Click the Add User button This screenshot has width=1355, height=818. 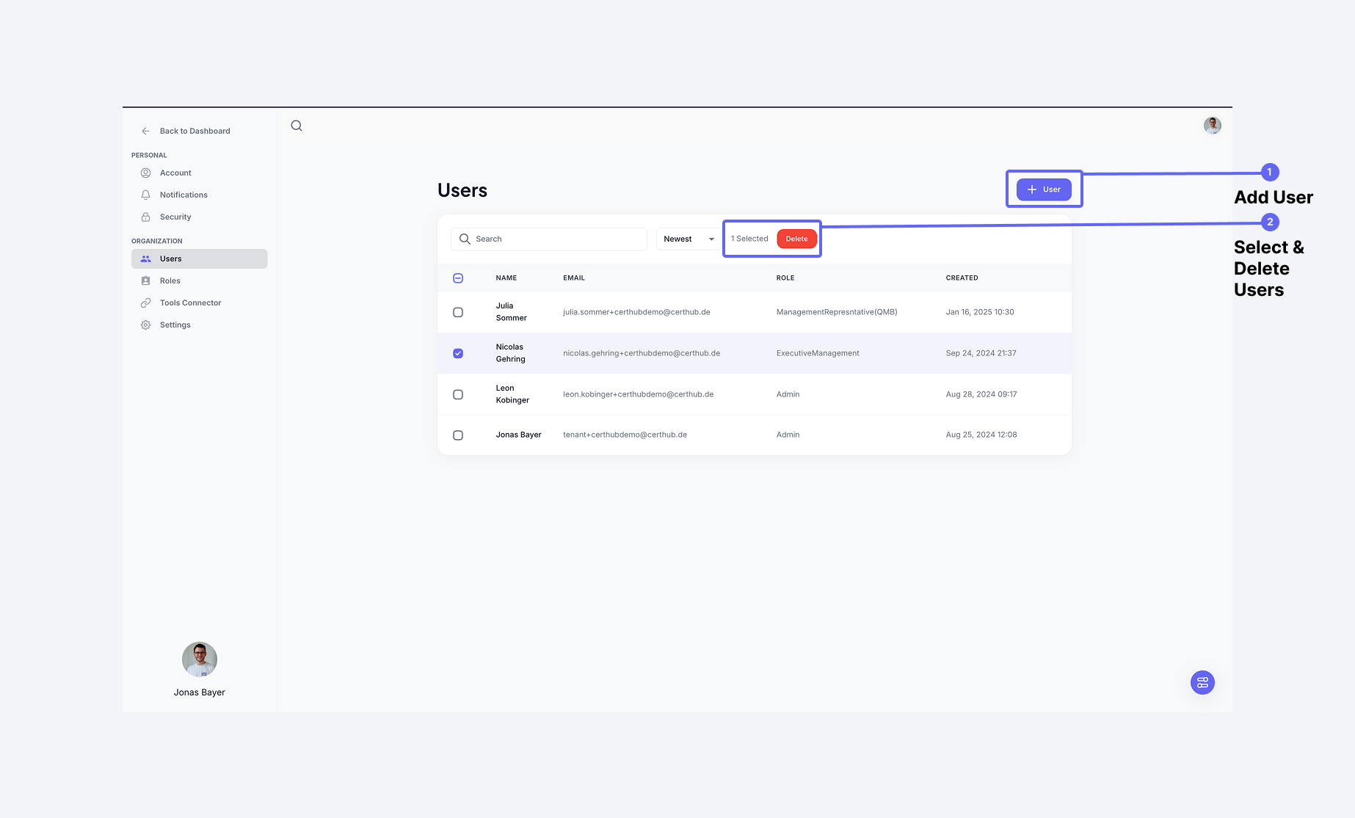pyautogui.click(x=1044, y=189)
